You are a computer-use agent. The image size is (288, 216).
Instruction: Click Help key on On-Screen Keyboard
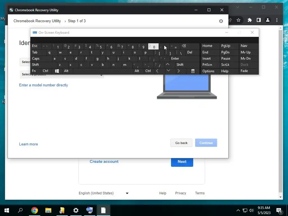point(229,71)
